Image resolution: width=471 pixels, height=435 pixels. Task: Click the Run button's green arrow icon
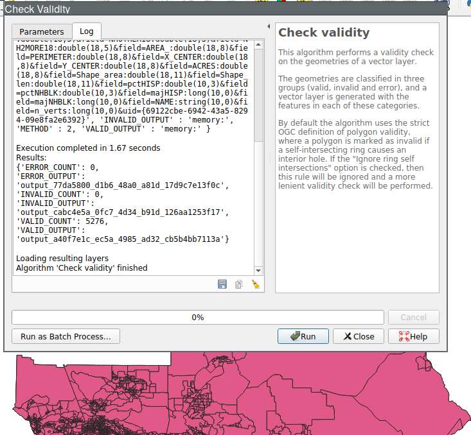tap(294, 336)
